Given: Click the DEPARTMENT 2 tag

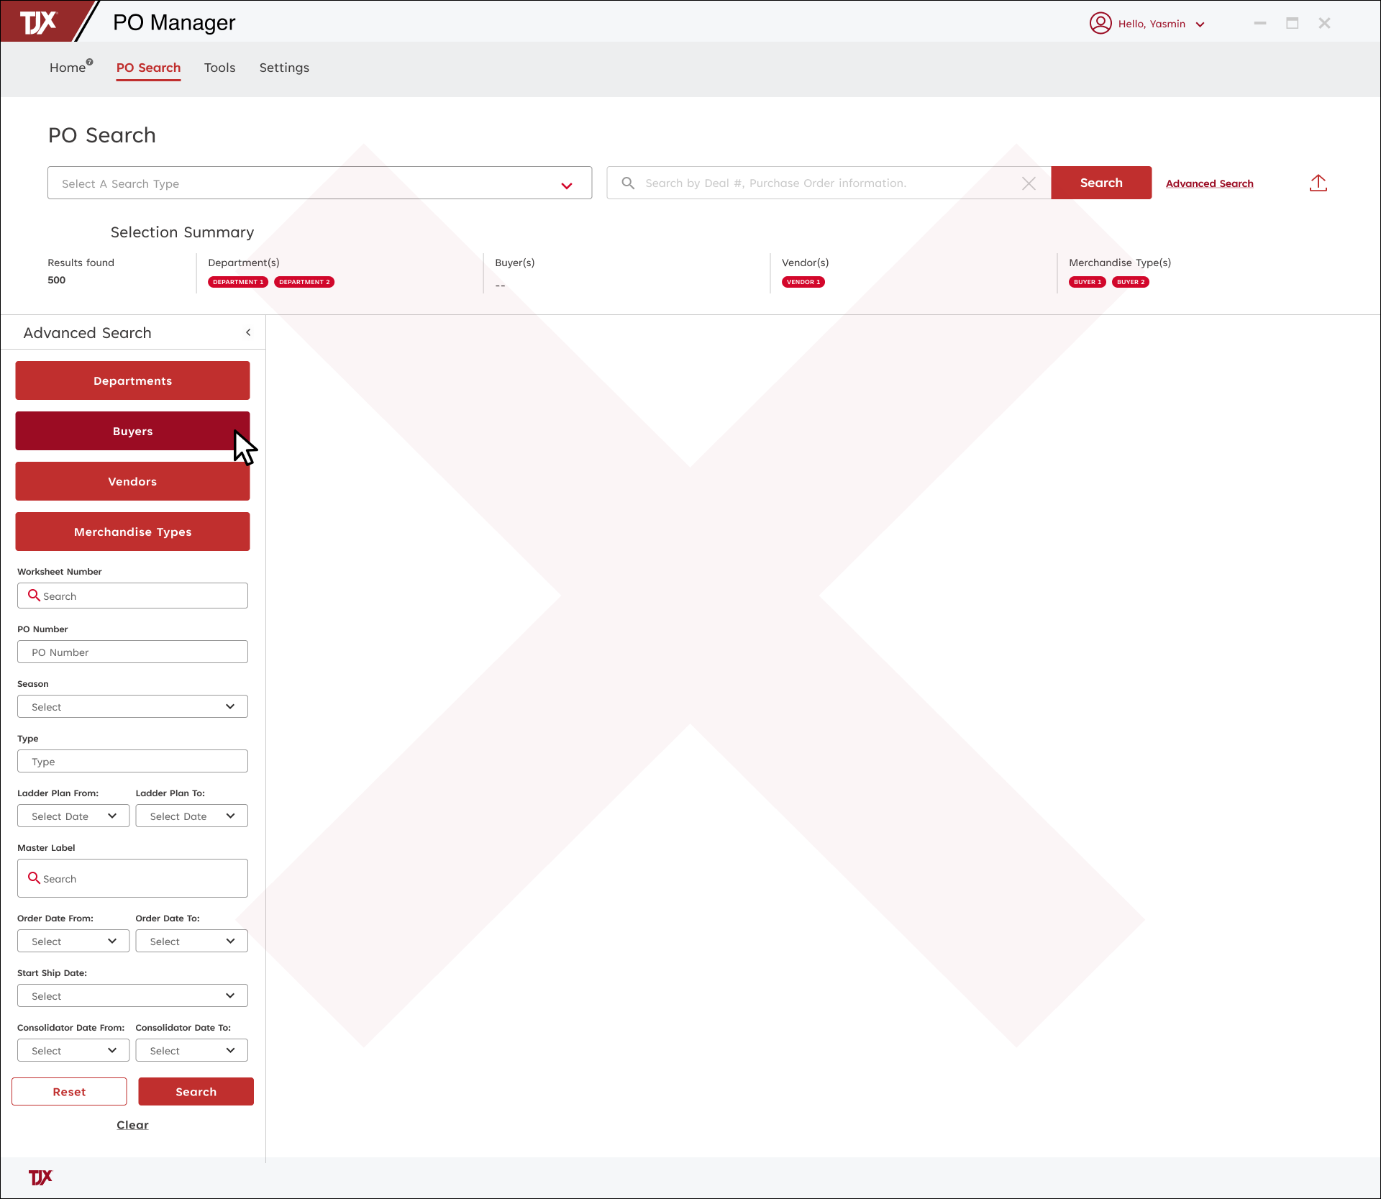Looking at the screenshot, I should pos(304,282).
